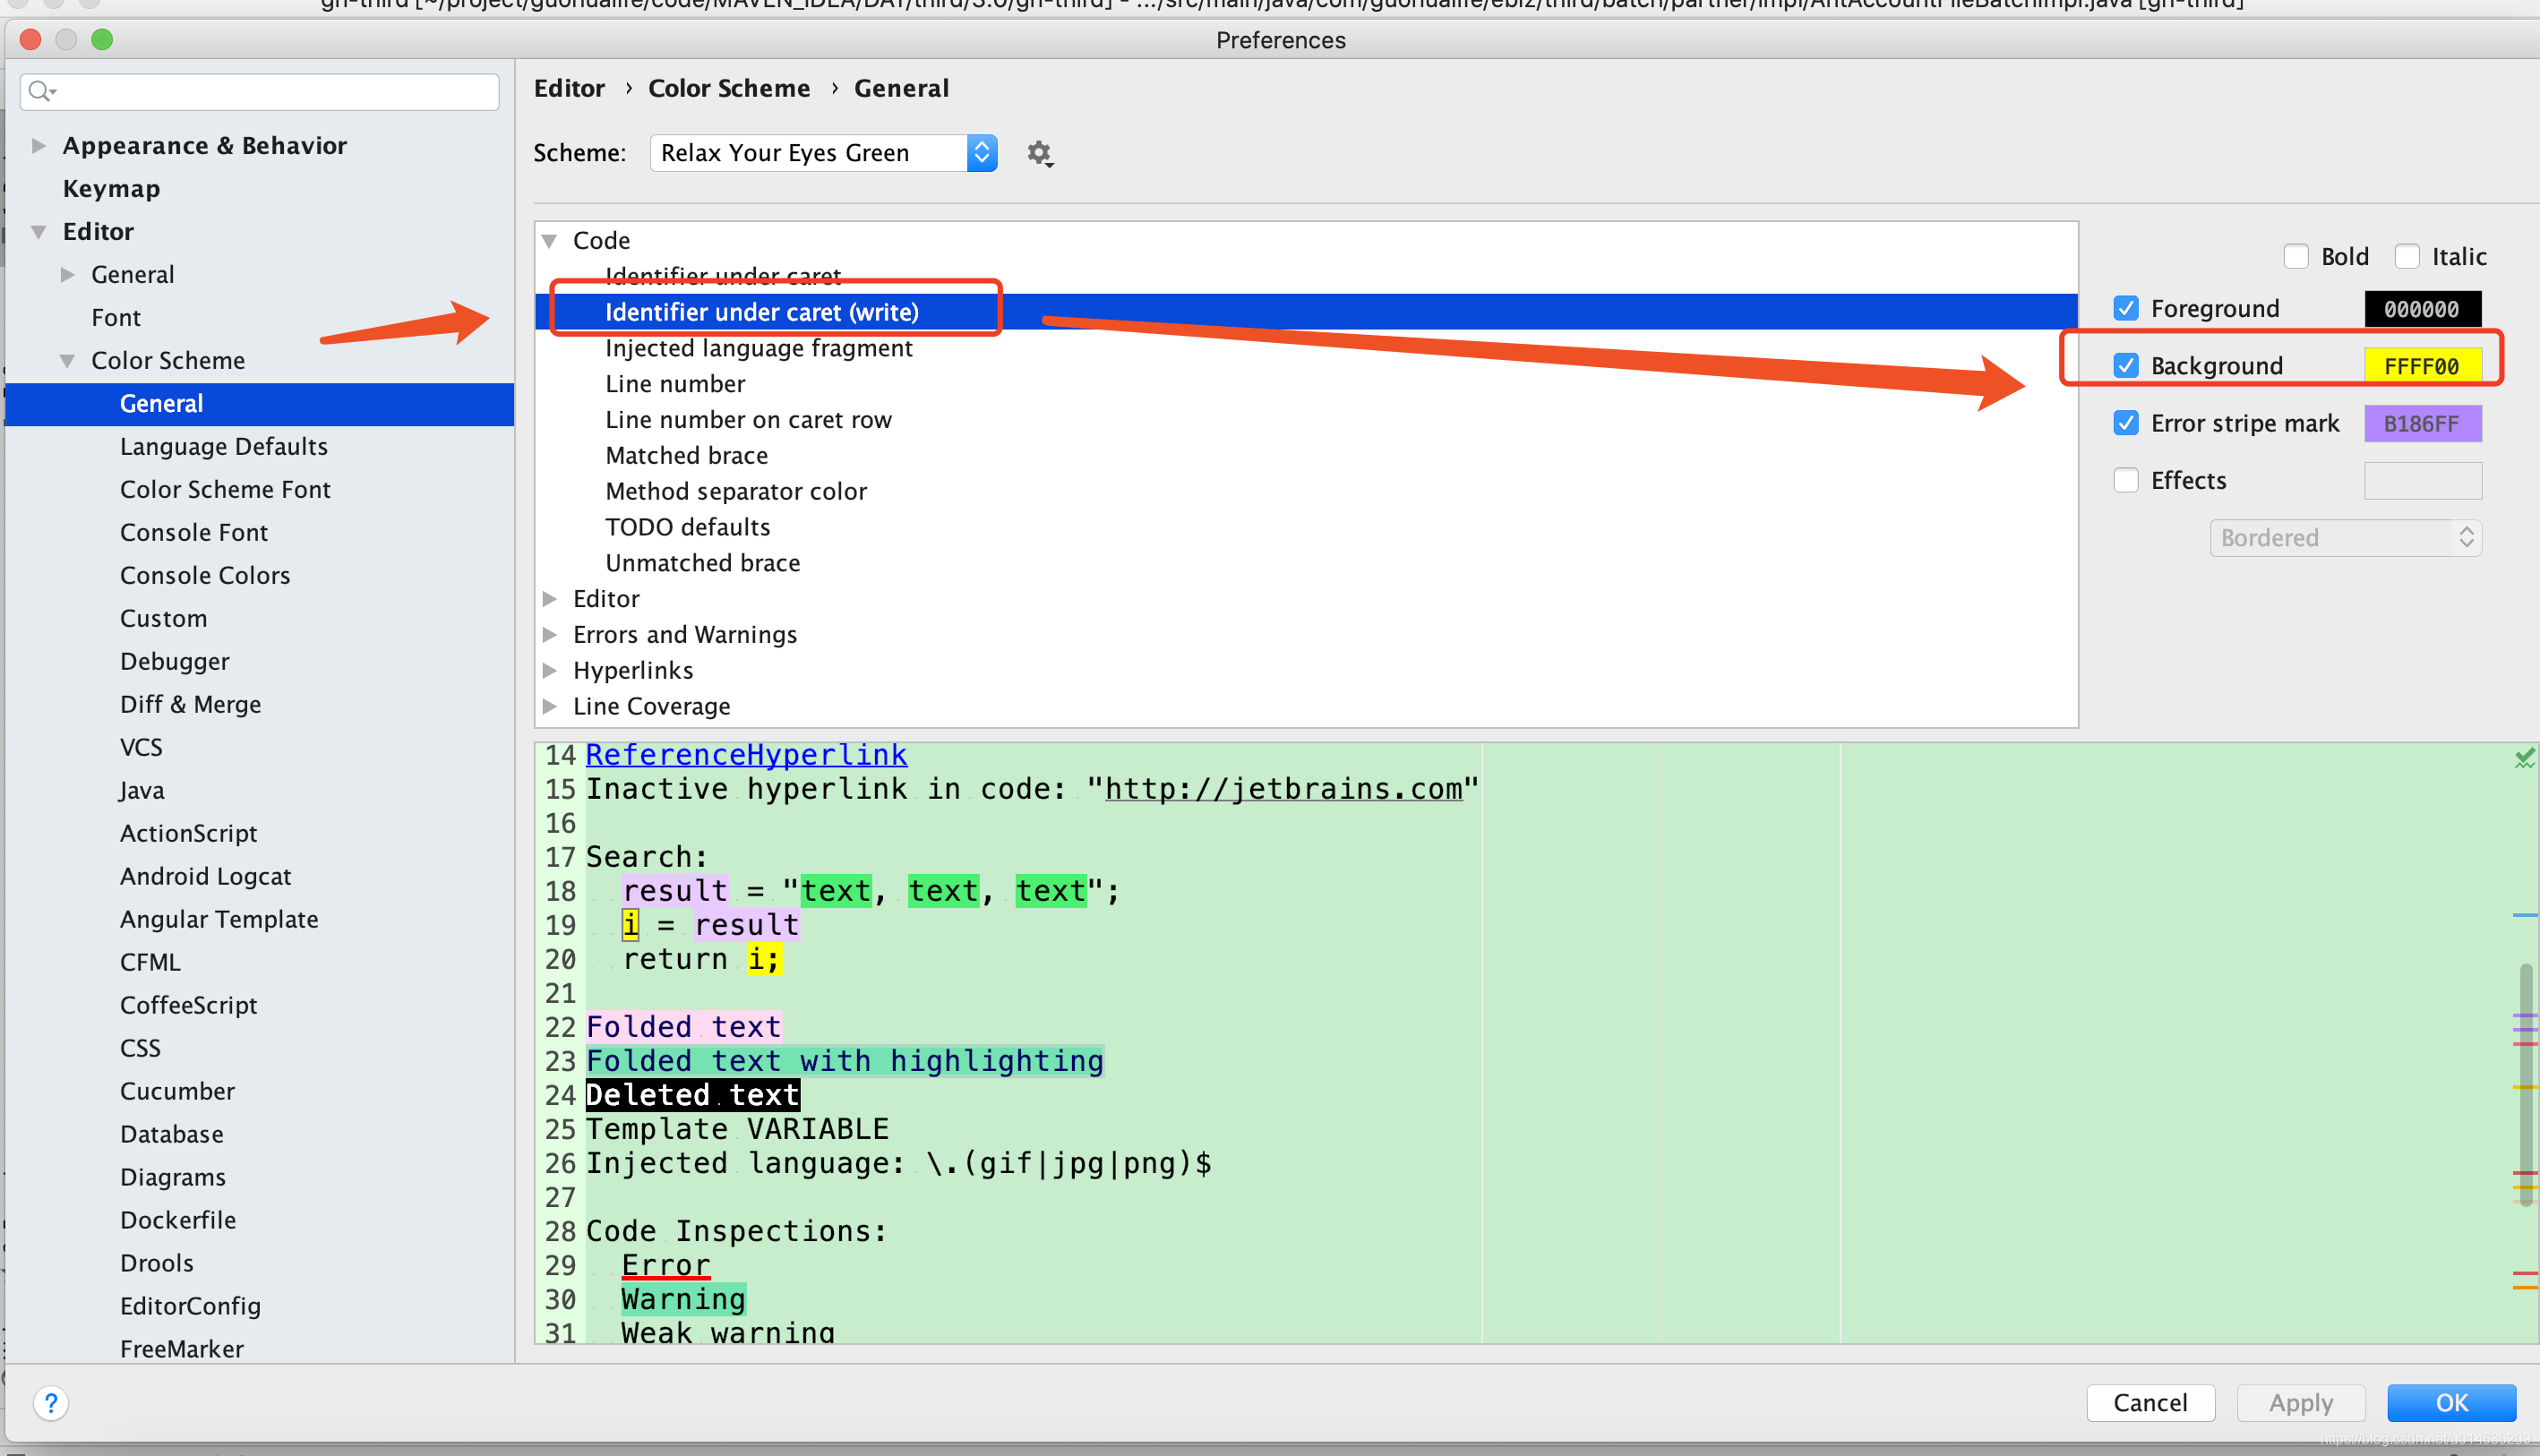The height and width of the screenshot is (1456, 2540).
Task: Select Line number attribute
Action: 675,384
